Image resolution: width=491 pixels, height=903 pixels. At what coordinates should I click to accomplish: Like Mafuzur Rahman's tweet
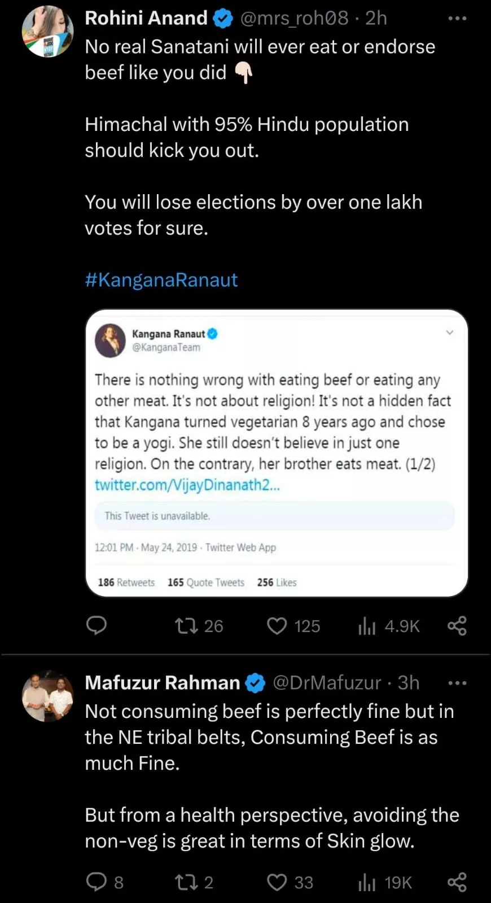[x=277, y=882]
